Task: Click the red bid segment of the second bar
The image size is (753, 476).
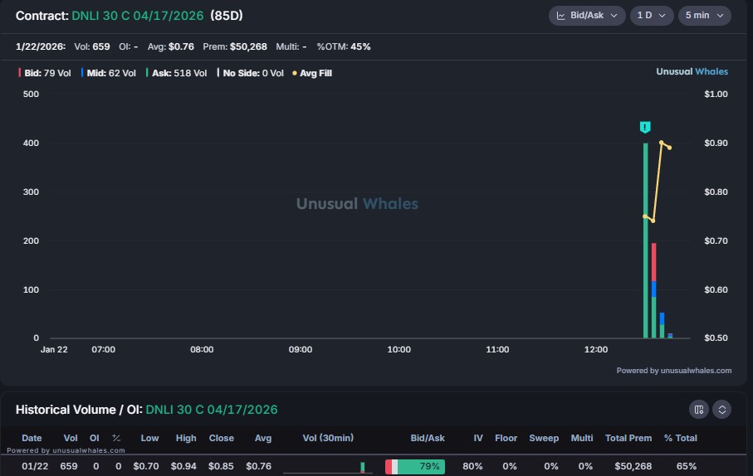Action: pyautogui.click(x=653, y=262)
